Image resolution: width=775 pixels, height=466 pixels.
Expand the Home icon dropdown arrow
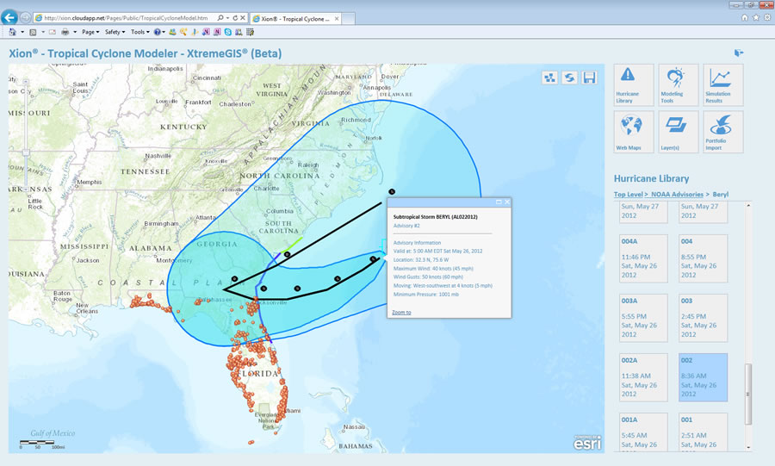click(x=22, y=32)
